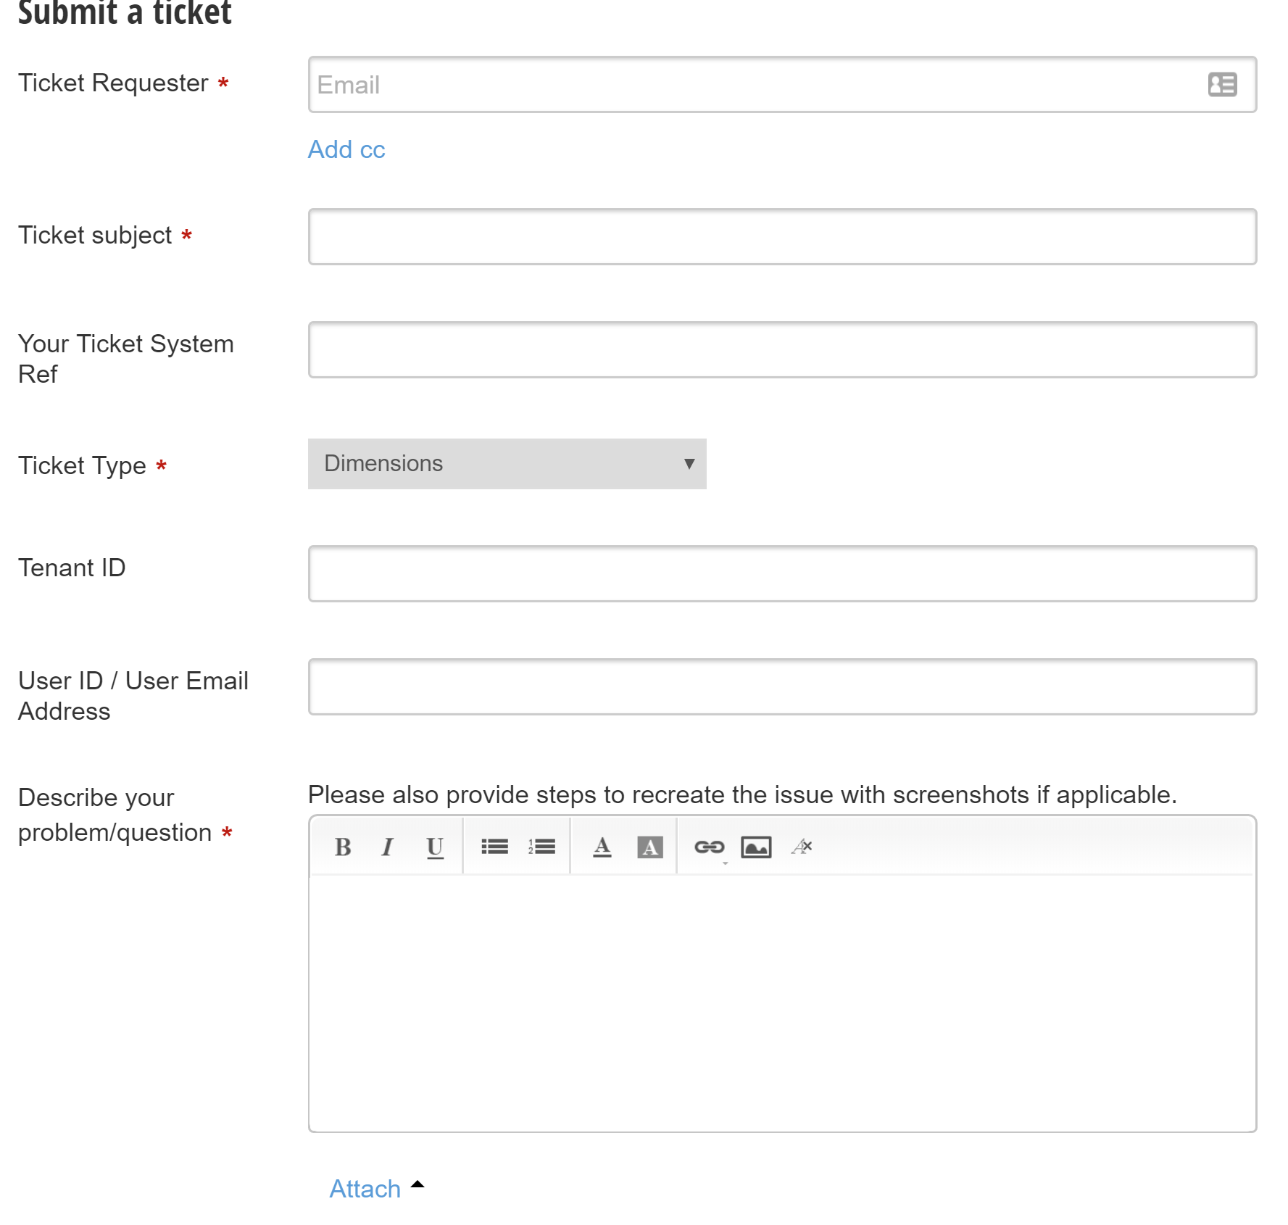Clear formatting with the remove-format icon
The image size is (1288, 1225).
[802, 847]
